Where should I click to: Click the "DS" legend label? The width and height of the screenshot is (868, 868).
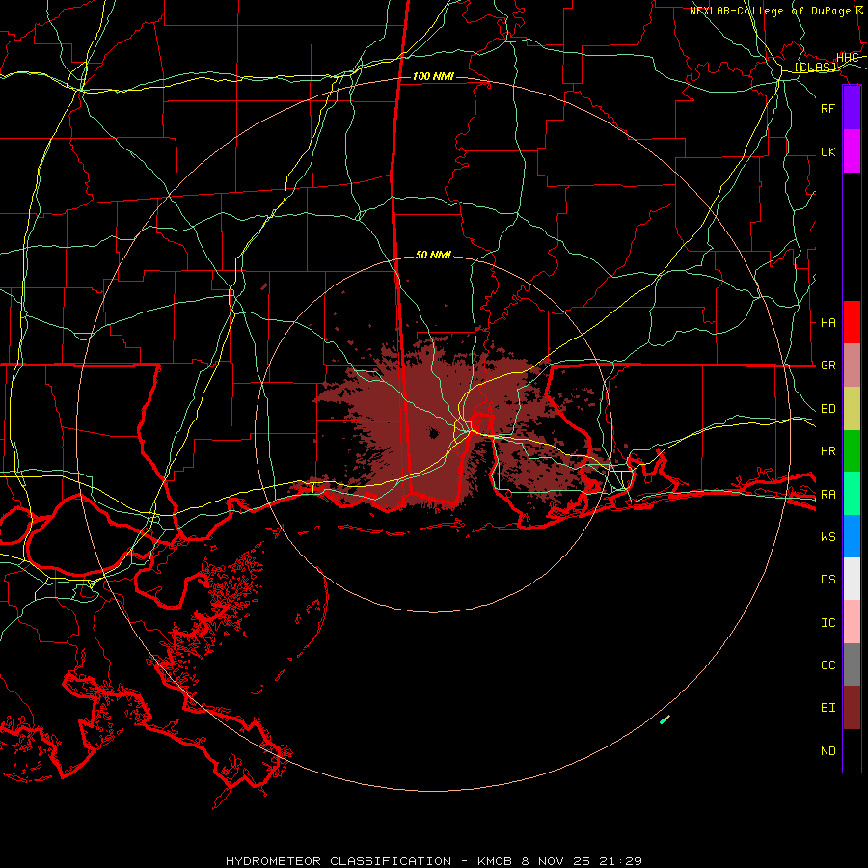[827, 580]
